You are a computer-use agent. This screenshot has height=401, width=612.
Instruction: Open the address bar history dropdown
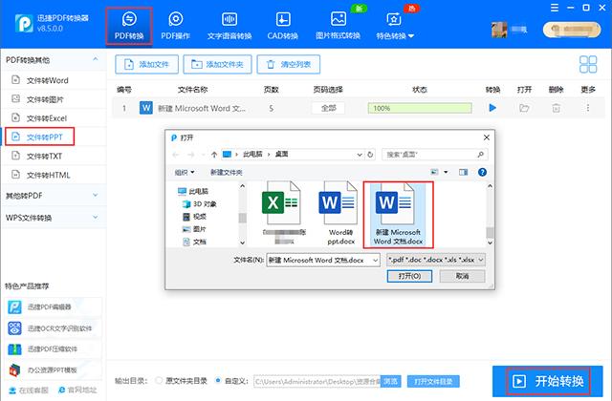[x=360, y=155]
